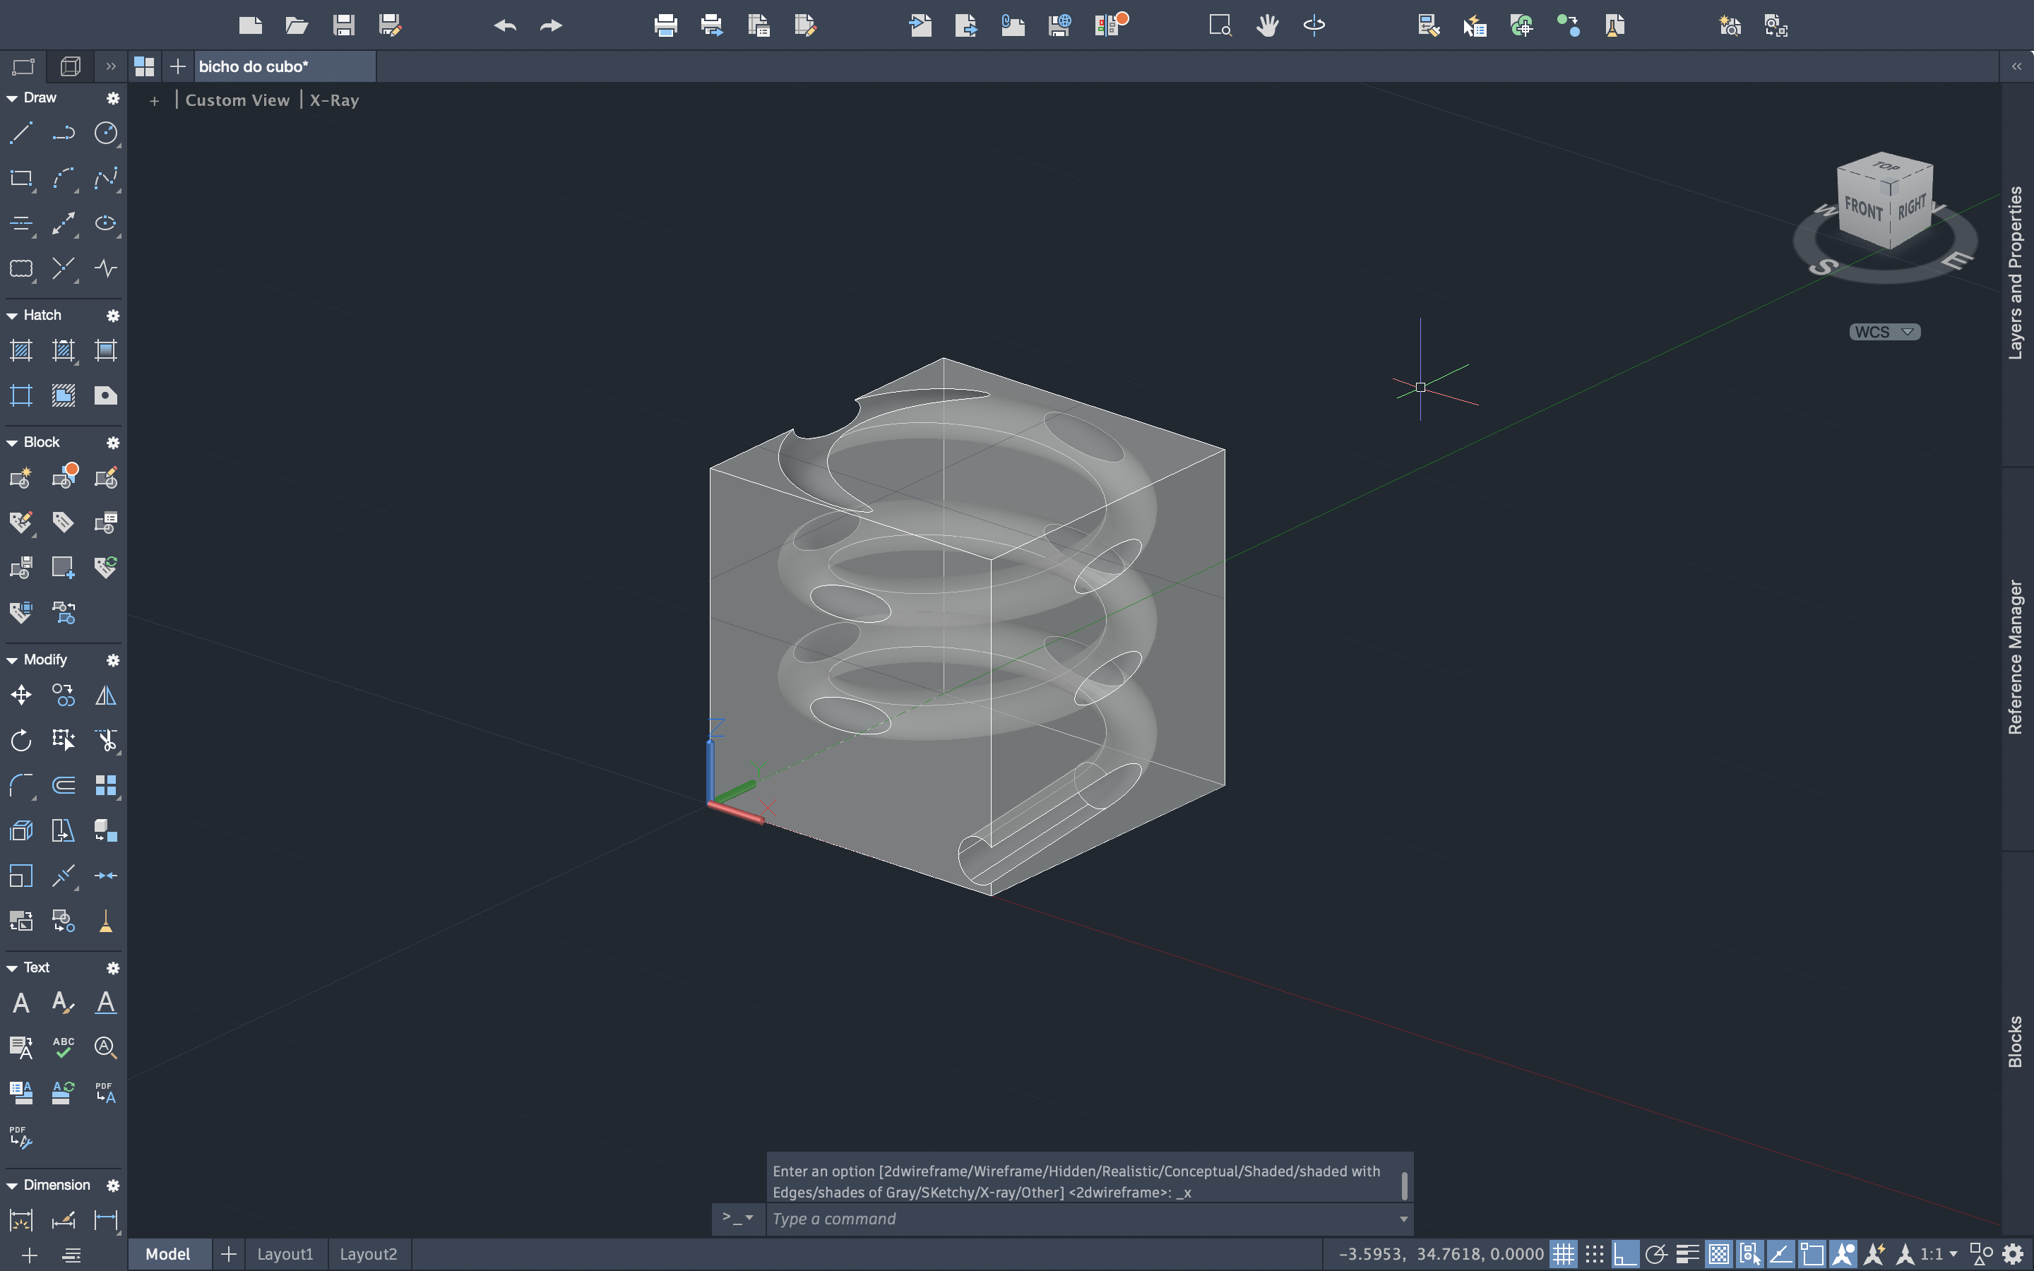Select the Arc tool
The height and width of the screenshot is (1271, 2034).
(x=64, y=178)
